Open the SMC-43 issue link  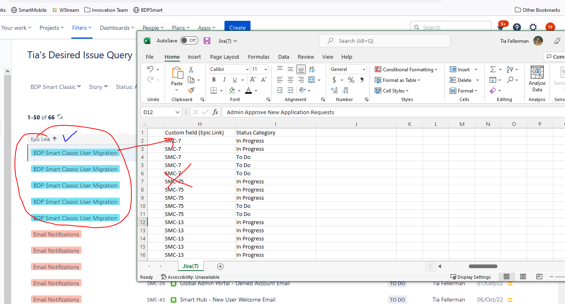coord(156,300)
